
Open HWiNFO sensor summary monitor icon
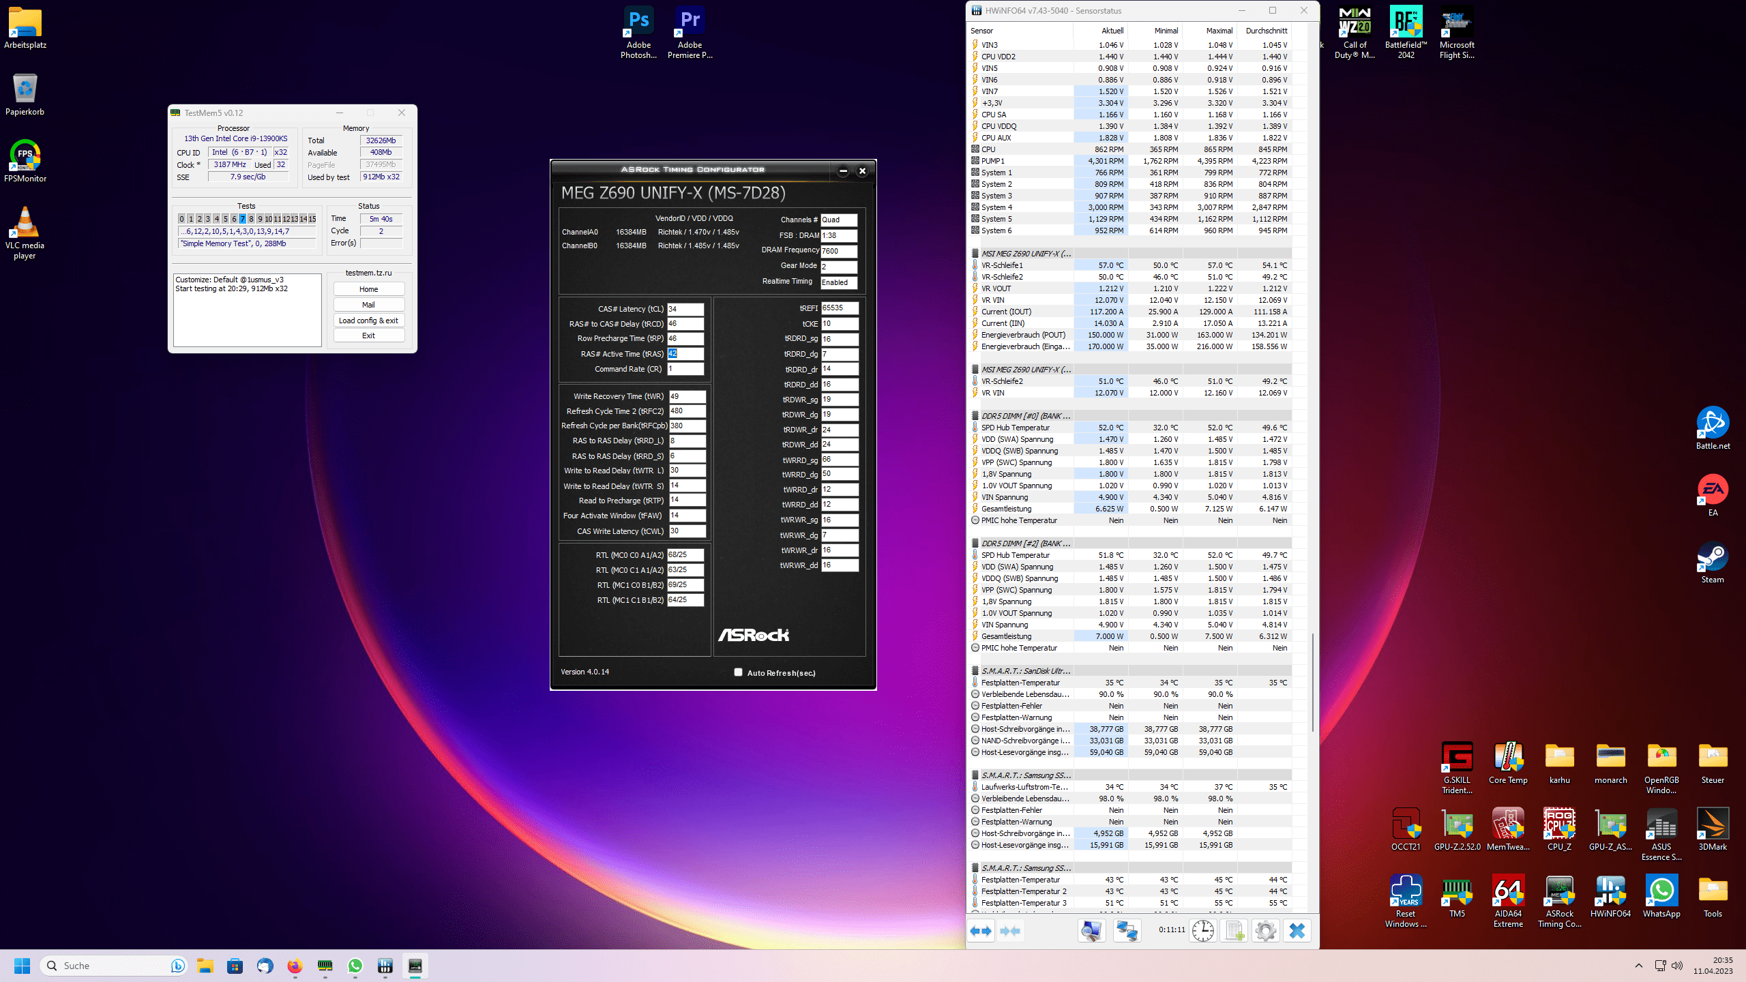point(1091,931)
